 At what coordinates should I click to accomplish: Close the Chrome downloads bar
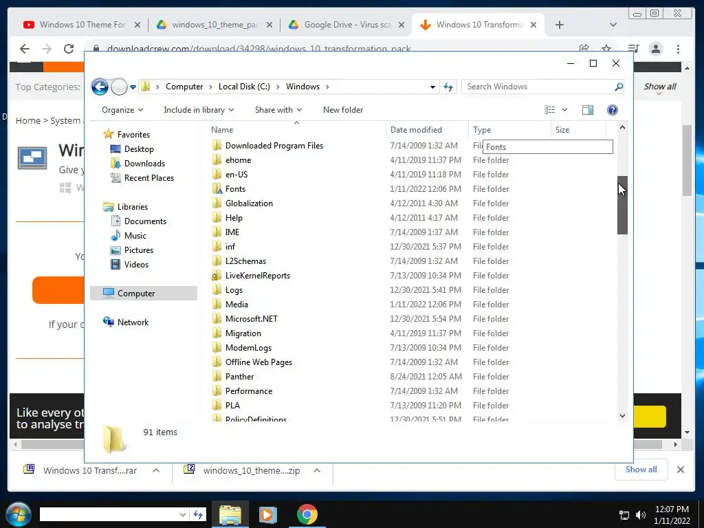pyautogui.click(x=681, y=470)
